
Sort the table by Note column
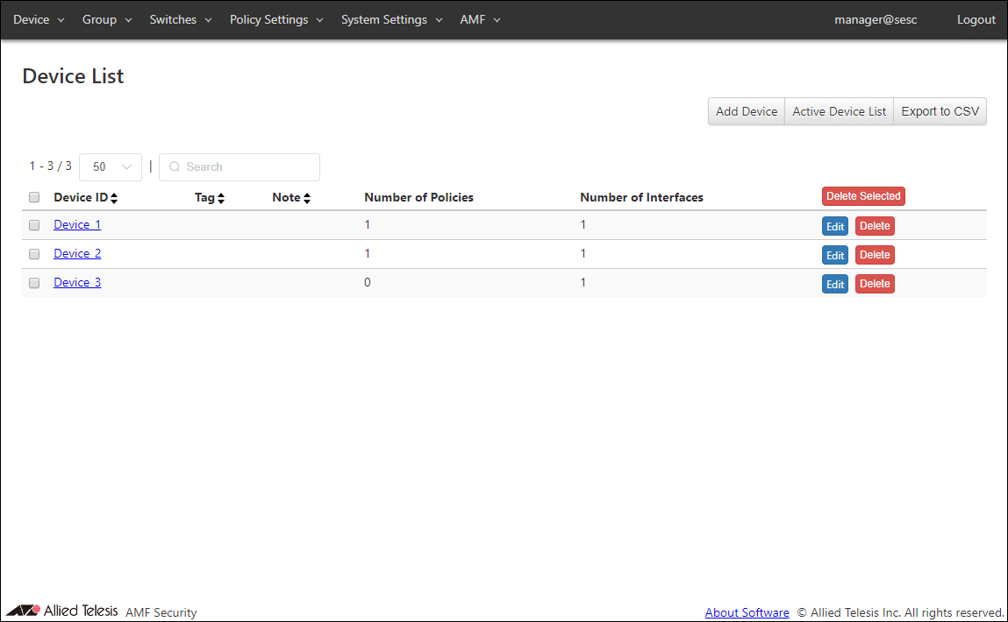coord(307,198)
